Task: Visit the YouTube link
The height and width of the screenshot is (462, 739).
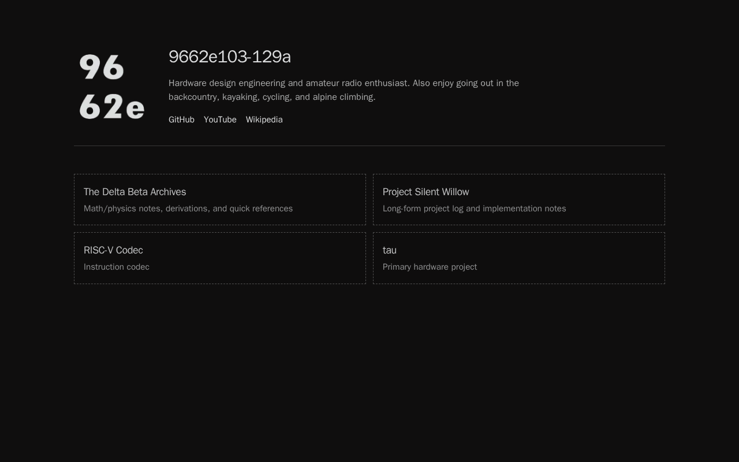Action: coord(220,120)
